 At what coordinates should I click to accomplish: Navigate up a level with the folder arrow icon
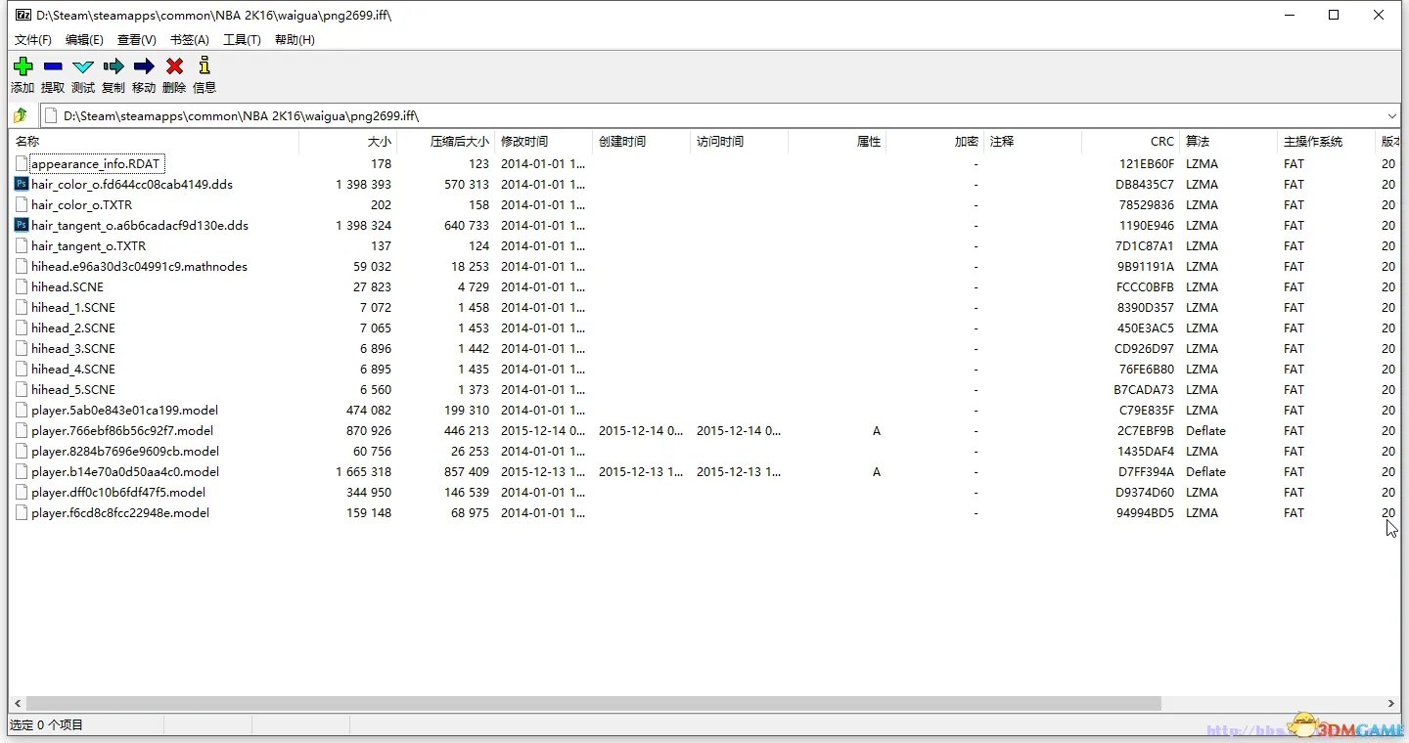[20, 114]
